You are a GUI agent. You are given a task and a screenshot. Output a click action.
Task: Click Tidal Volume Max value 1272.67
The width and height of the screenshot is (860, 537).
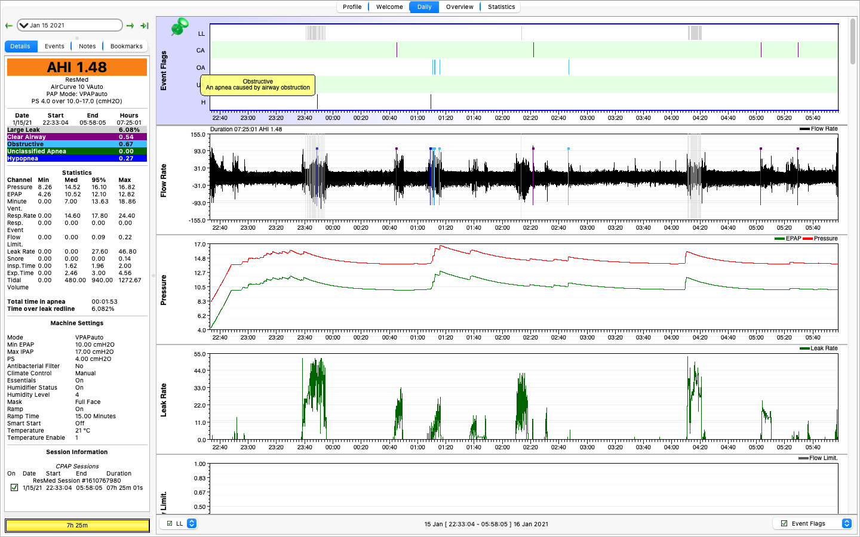[130, 280]
